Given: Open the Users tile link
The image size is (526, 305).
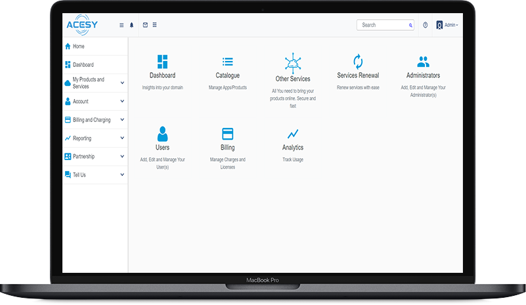Looking at the screenshot, I should click(162, 148).
